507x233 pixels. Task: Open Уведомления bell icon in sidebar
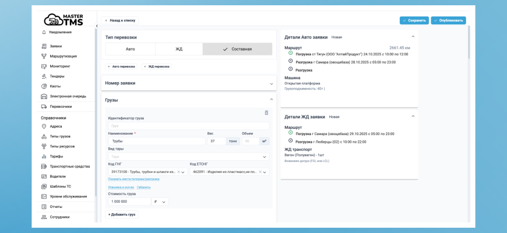[x=44, y=32]
